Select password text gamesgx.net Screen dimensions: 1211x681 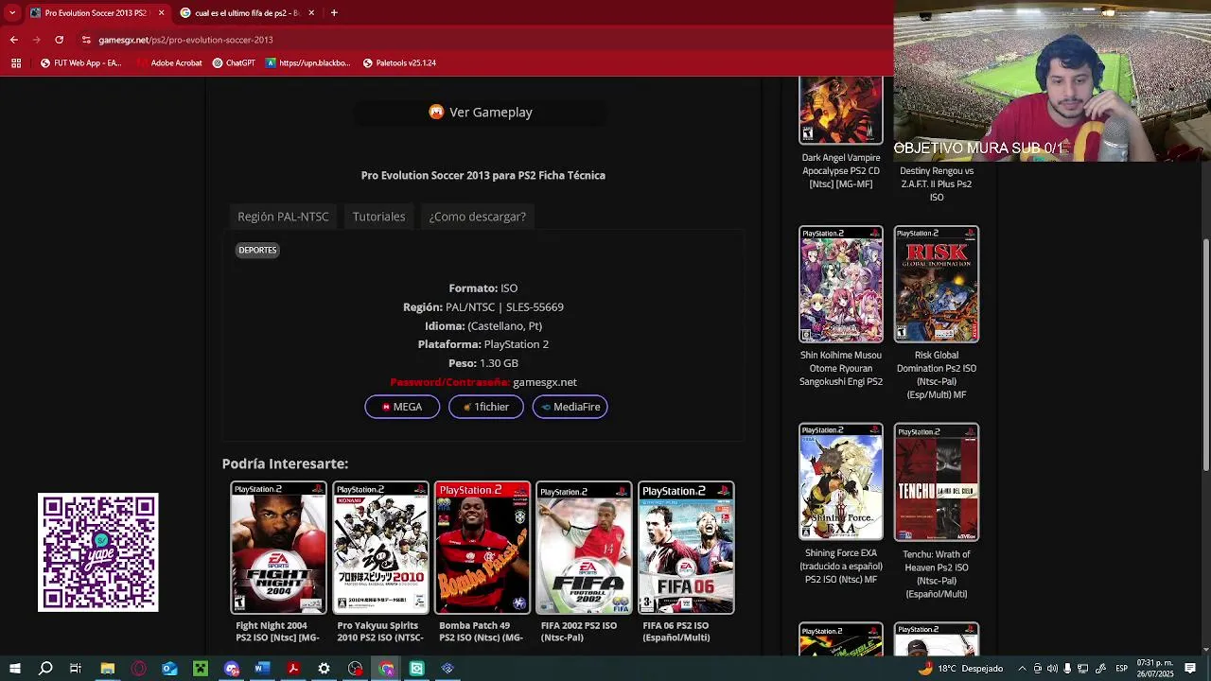click(x=545, y=382)
